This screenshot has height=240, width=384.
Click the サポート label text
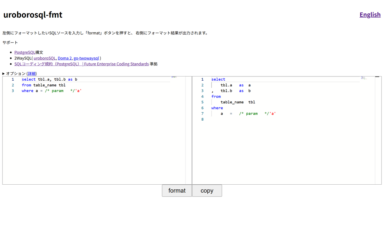10,42
